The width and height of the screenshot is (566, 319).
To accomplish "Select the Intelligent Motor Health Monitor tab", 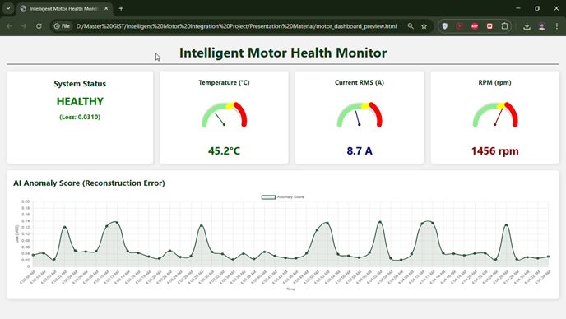I will click(x=64, y=8).
